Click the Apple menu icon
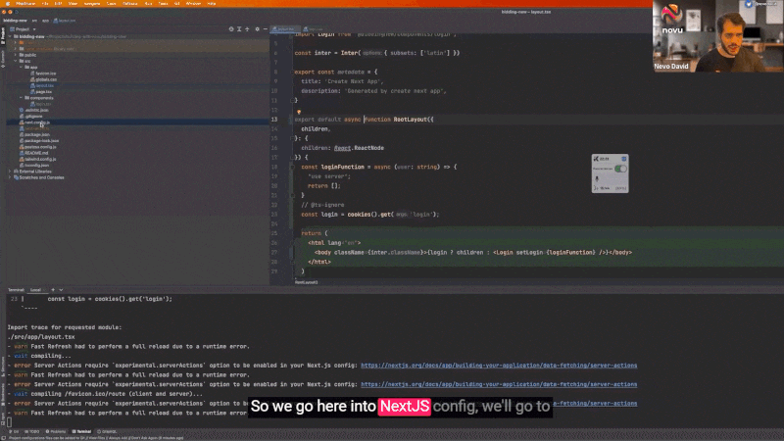 tap(8, 4)
